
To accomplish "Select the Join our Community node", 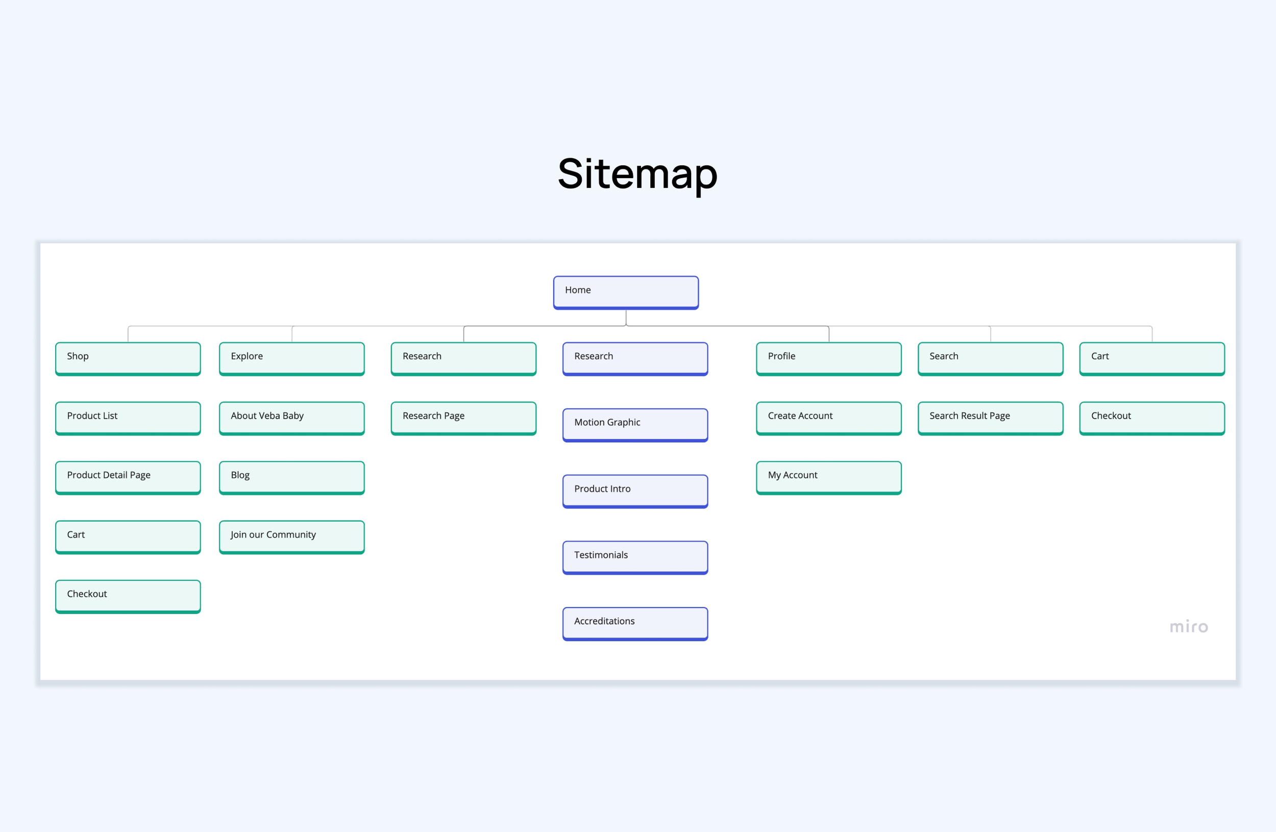I will [291, 537].
